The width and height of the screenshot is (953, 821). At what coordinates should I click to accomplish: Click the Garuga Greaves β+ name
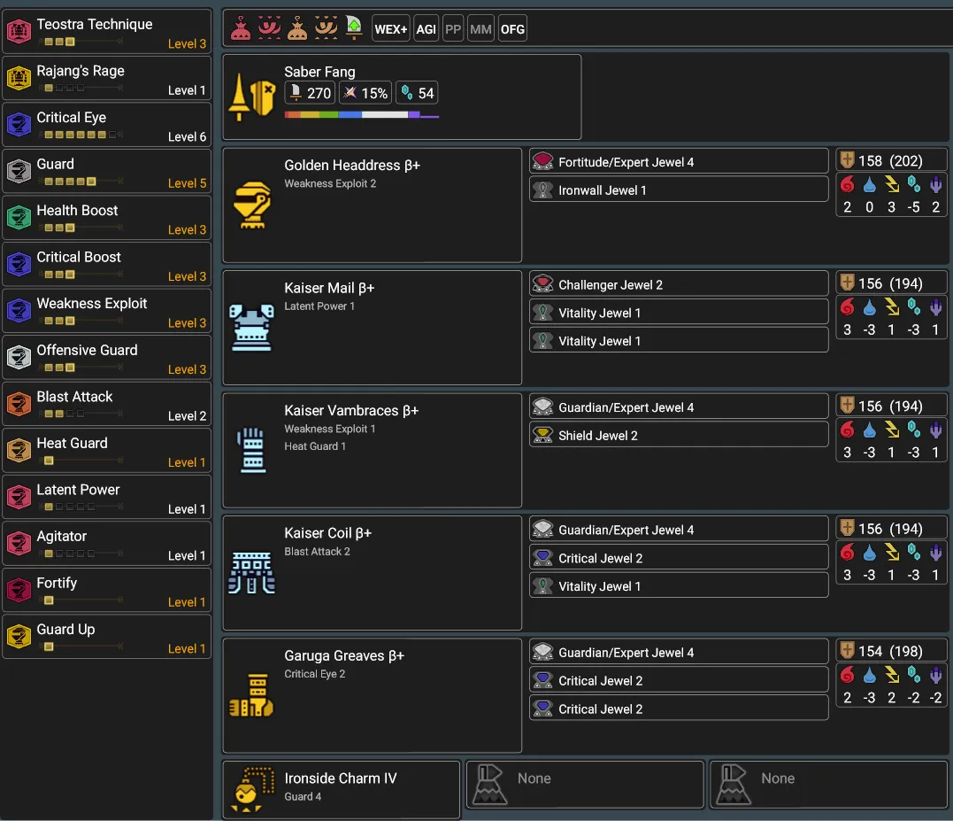[x=344, y=655]
